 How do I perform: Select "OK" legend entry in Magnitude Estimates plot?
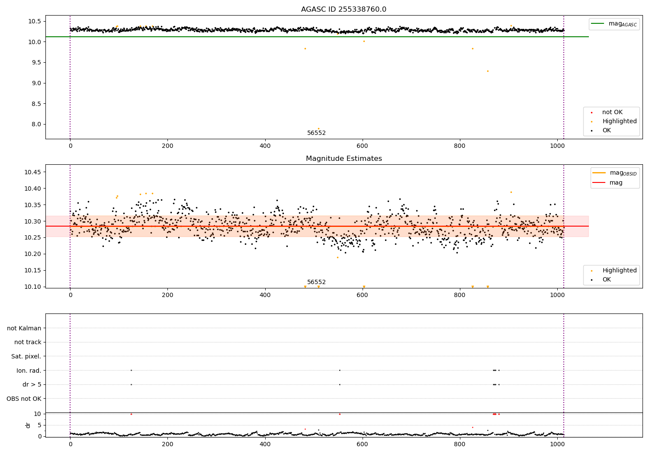click(607, 280)
